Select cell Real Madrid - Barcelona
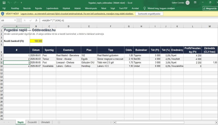 click(68, 55)
